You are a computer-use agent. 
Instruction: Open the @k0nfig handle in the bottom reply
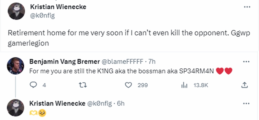click(x=99, y=103)
